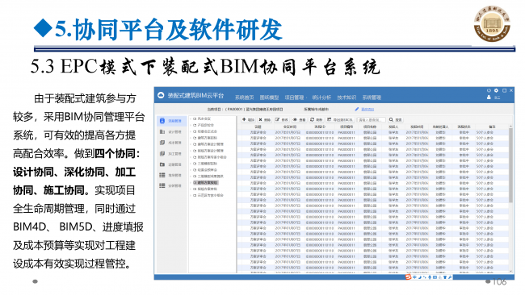Image resolution: width=525 pixels, height=295 pixels.
Task: Click the 流程状态 column header
Action: point(464,127)
